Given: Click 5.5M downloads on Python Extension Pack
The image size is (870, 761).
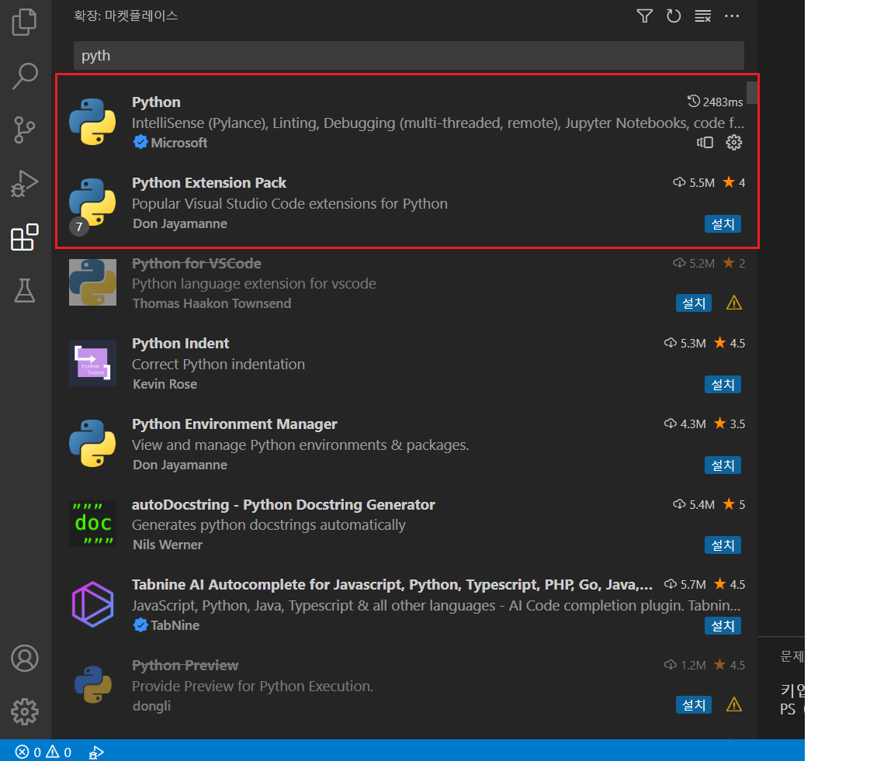Looking at the screenshot, I should click(x=694, y=182).
